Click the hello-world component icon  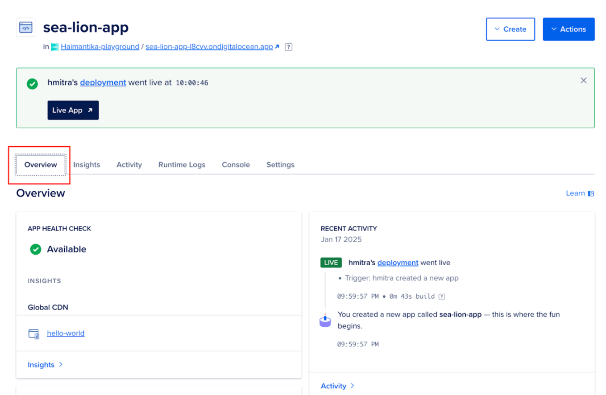34,333
